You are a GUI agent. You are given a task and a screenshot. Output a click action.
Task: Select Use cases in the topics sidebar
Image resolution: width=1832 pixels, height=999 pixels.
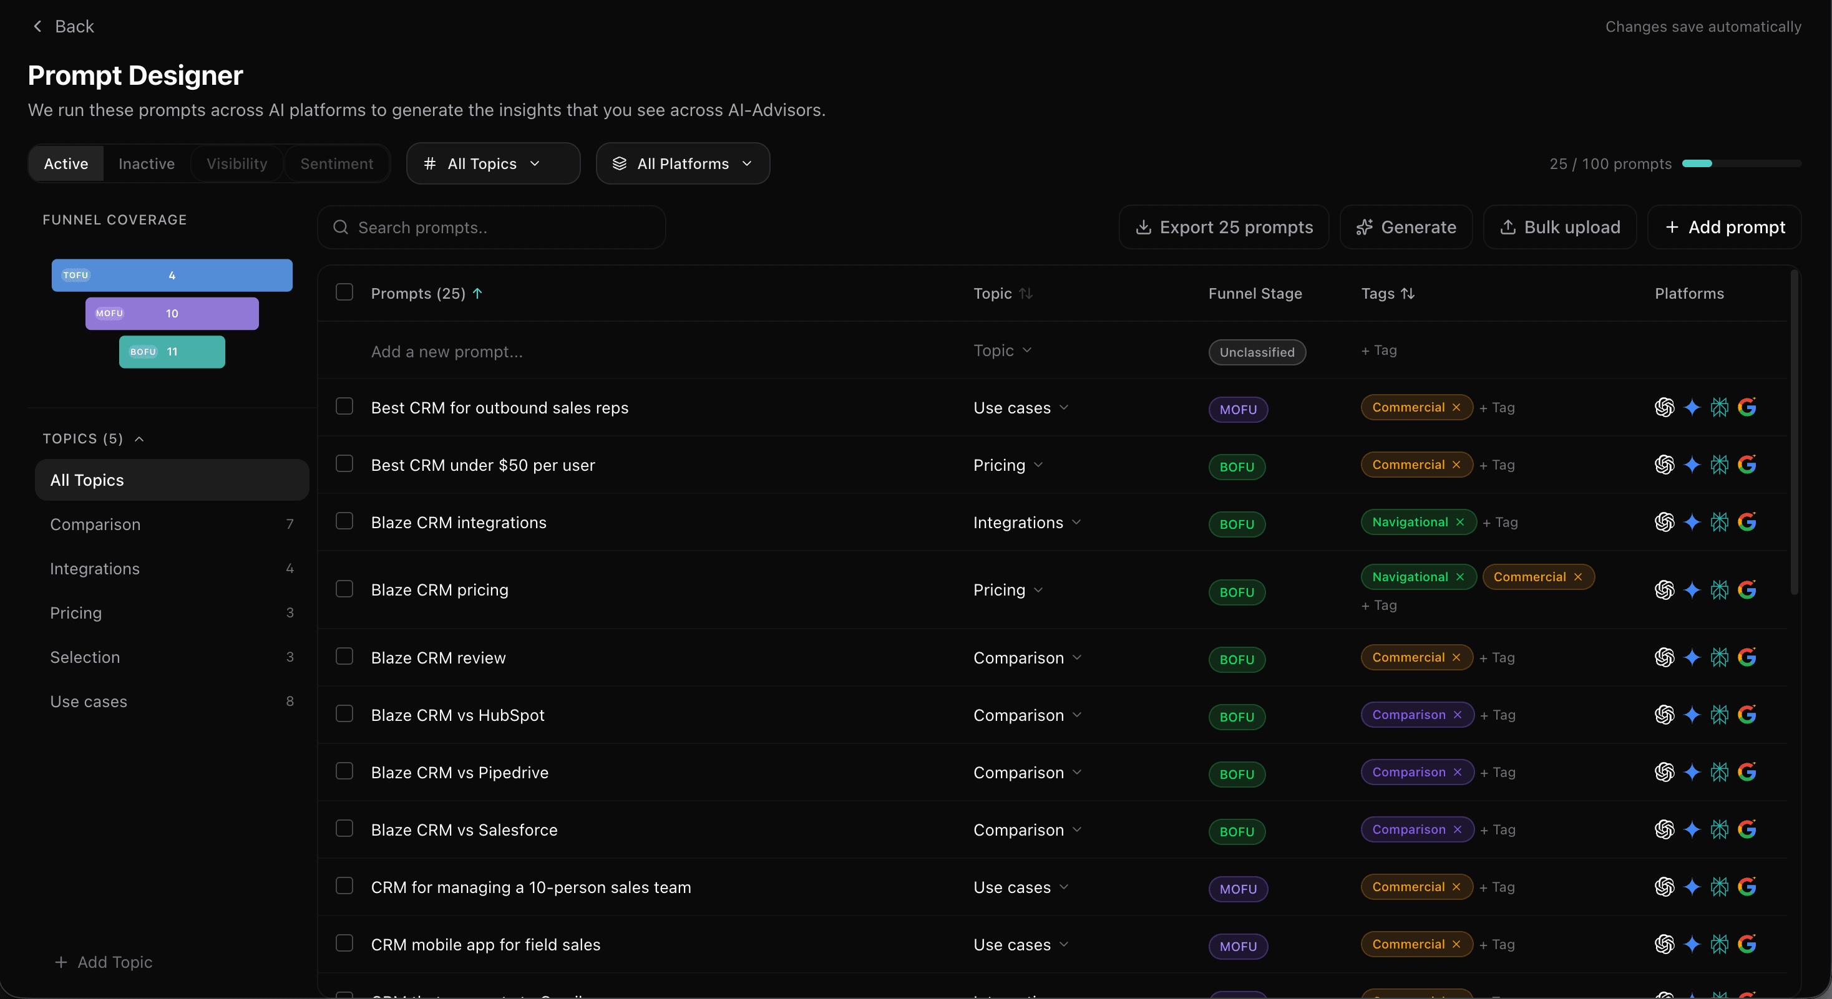pos(172,702)
